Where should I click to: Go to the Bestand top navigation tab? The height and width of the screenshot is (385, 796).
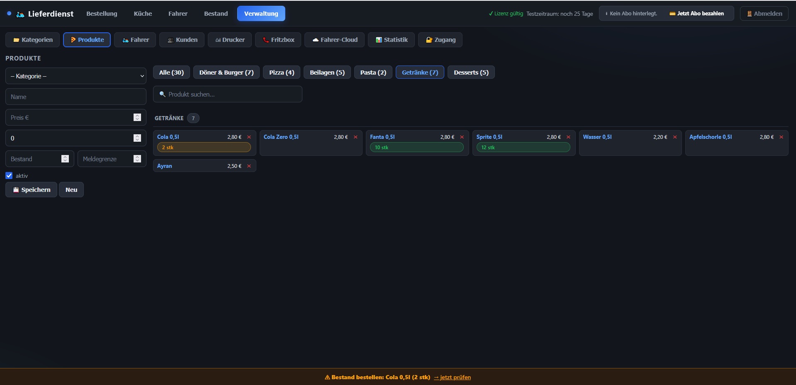[x=216, y=14]
